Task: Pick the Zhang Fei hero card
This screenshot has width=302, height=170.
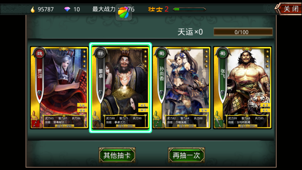Action: 243,88
